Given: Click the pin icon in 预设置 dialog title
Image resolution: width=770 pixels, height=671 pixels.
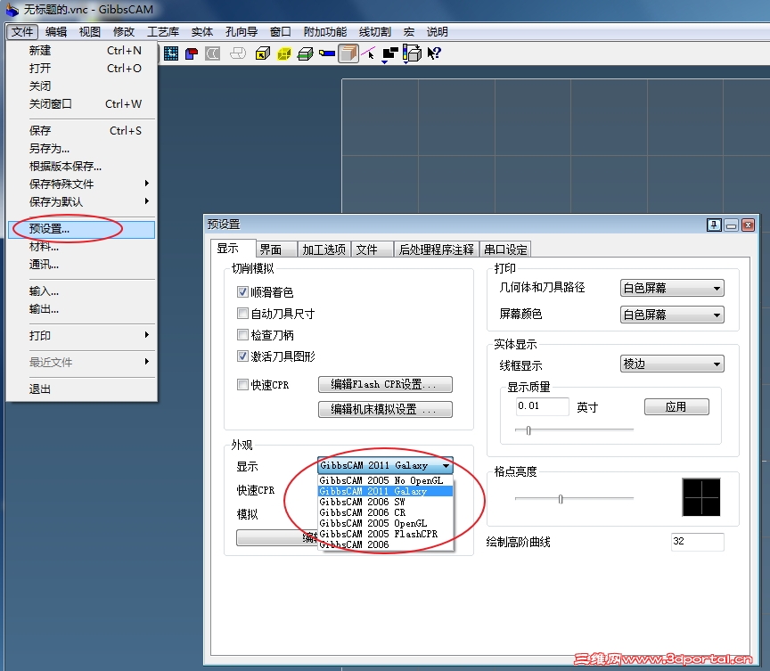Looking at the screenshot, I should (x=714, y=225).
